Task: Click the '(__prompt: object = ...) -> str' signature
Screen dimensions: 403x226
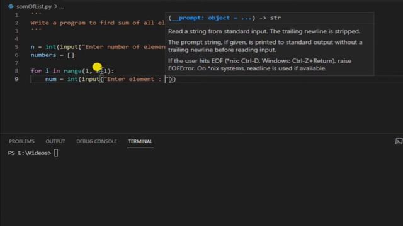Action: (x=225, y=18)
